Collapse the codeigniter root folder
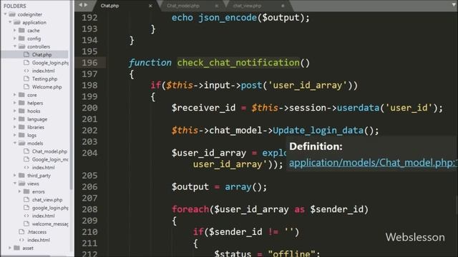 click(x=5, y=14)
